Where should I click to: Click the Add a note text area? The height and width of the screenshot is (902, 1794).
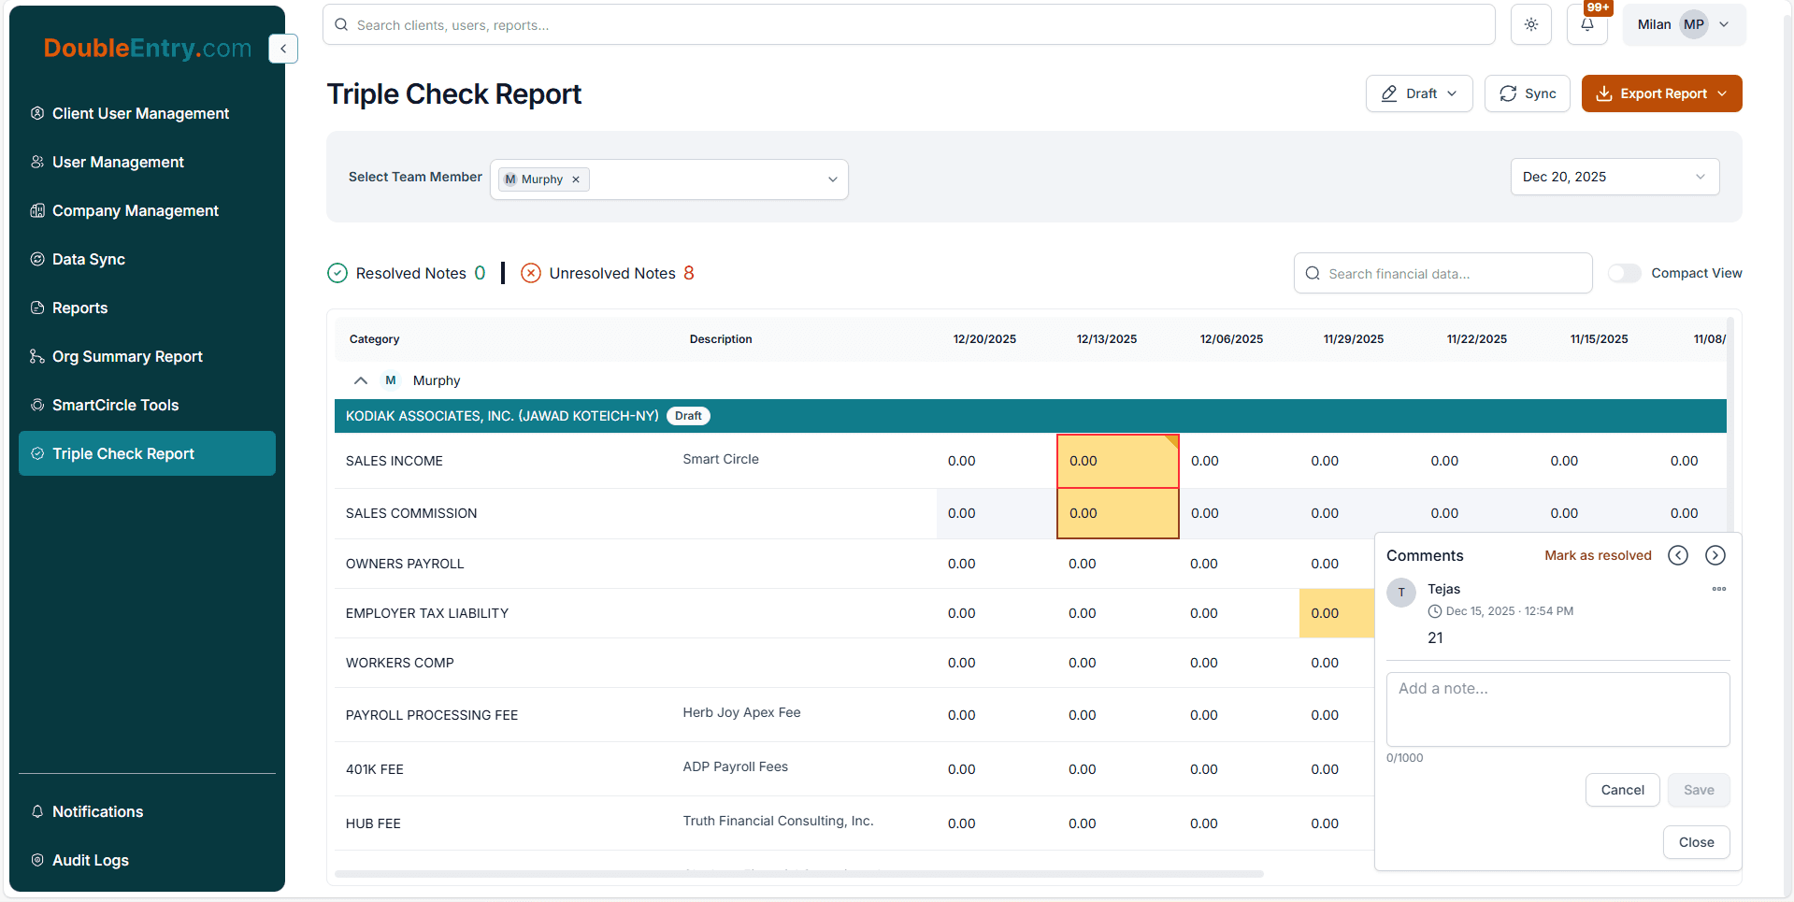point(1557,709)
